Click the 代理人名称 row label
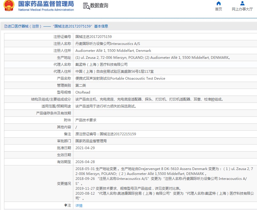Image resolution: width=257 pixels, height=210 pixels. tap(62, 65)
